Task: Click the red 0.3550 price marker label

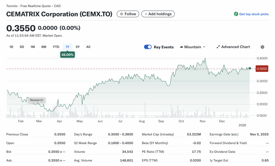Action: [262, 69]
